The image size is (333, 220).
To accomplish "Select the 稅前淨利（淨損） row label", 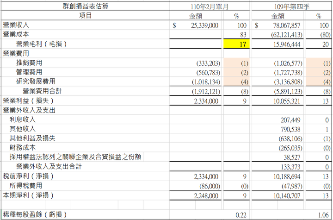I will (x=28, y=176).
